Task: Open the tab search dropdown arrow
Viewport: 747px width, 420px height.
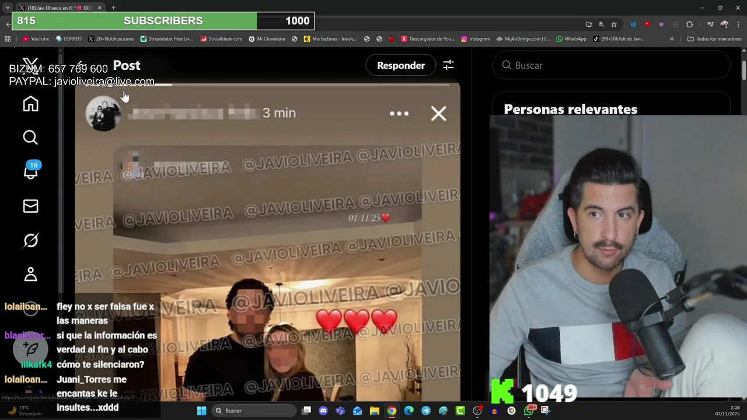Action: tap(8, 8)
